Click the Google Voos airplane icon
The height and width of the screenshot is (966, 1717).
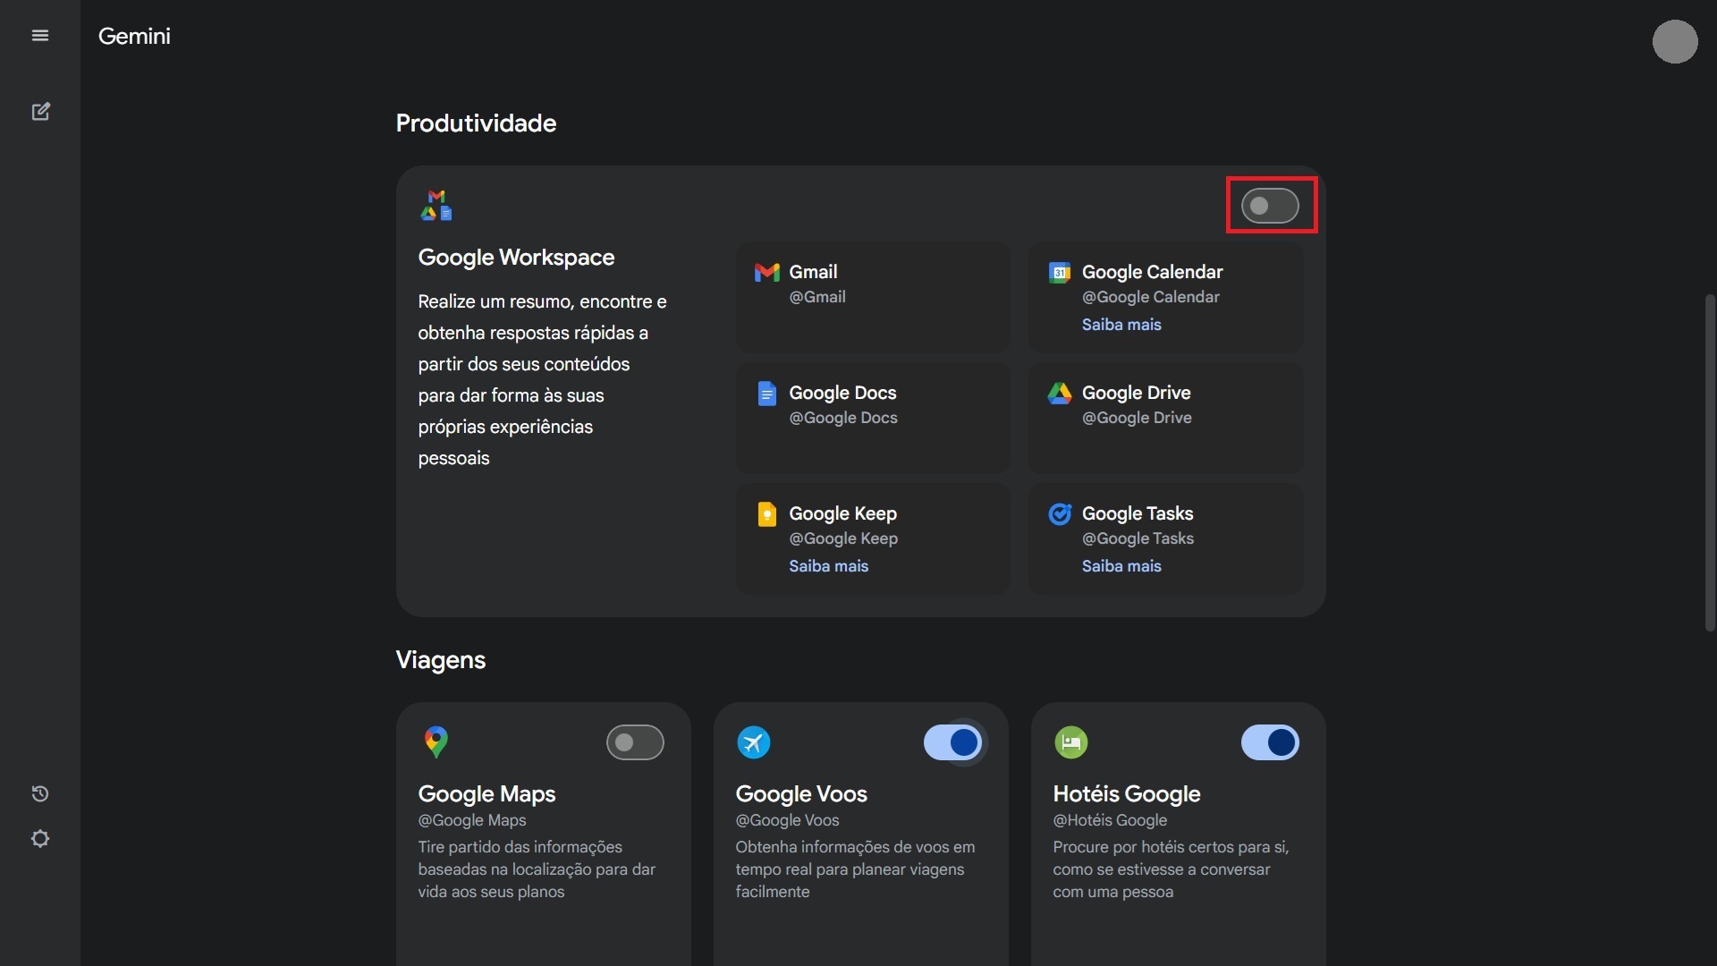pos(754,742)
